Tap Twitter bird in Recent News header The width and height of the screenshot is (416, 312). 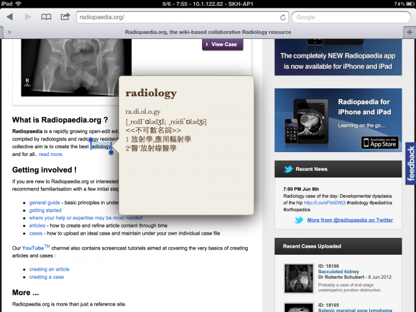[x=288, y=169]
